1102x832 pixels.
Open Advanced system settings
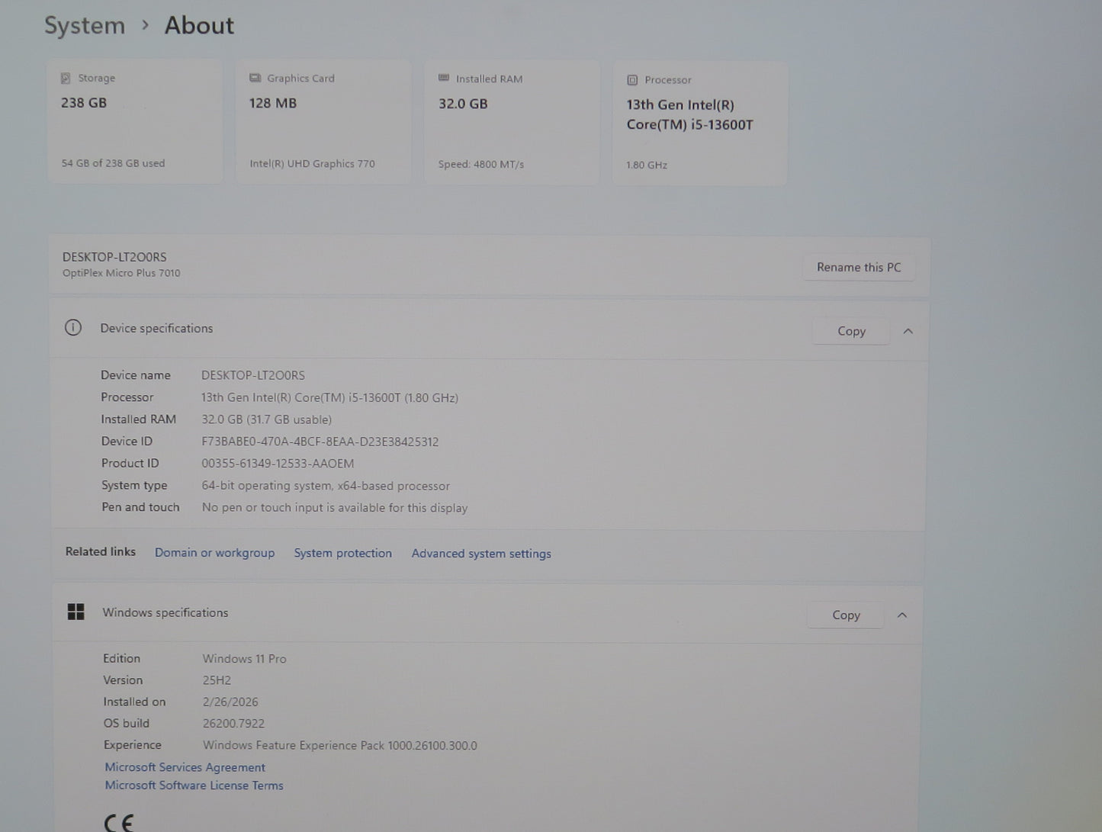(481, 554)
